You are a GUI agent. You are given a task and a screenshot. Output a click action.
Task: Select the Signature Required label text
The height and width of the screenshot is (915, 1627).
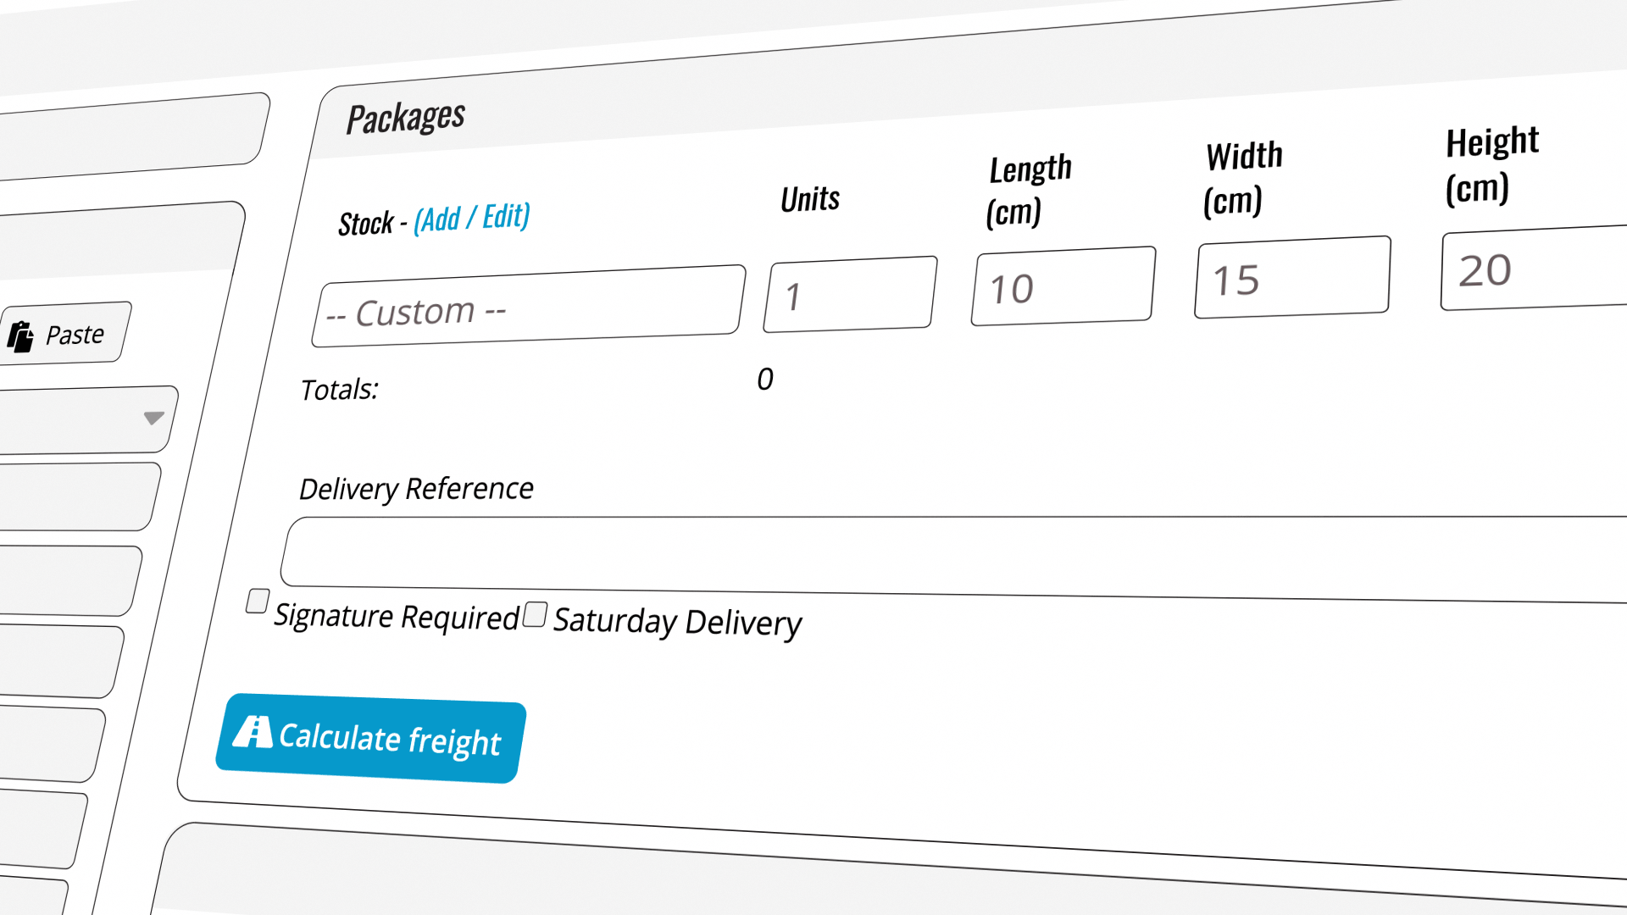pos(397,616)
